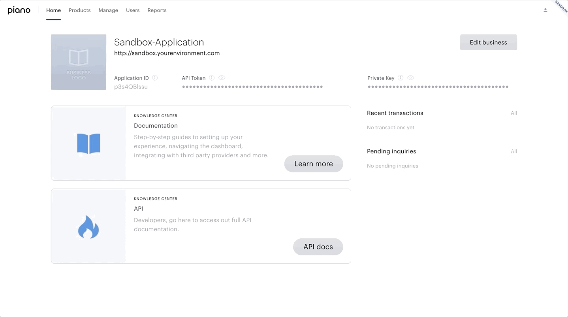Image resolution: width=568 pixels, height=317 pixels.
Task: Click the Documentation book icon
Action: 88,143
